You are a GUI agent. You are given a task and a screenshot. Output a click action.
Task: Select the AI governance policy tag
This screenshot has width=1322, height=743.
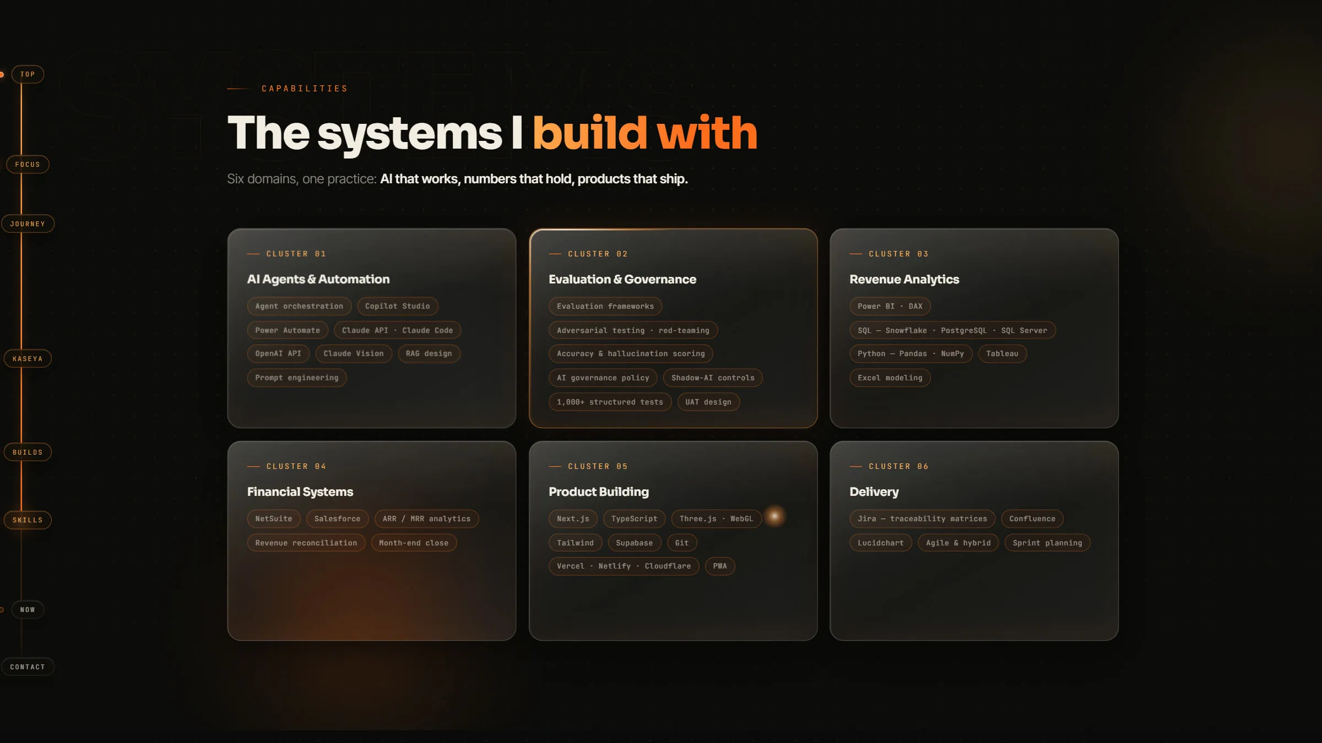click(x=603, y=378)
